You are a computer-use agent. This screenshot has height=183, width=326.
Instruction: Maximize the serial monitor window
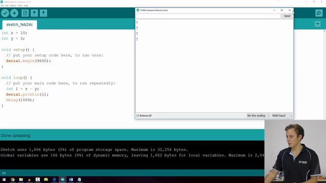(282, 10)
